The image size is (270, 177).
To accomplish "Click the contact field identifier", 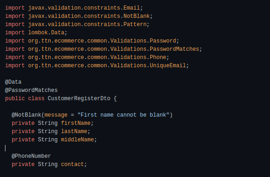I will [72, 164].
